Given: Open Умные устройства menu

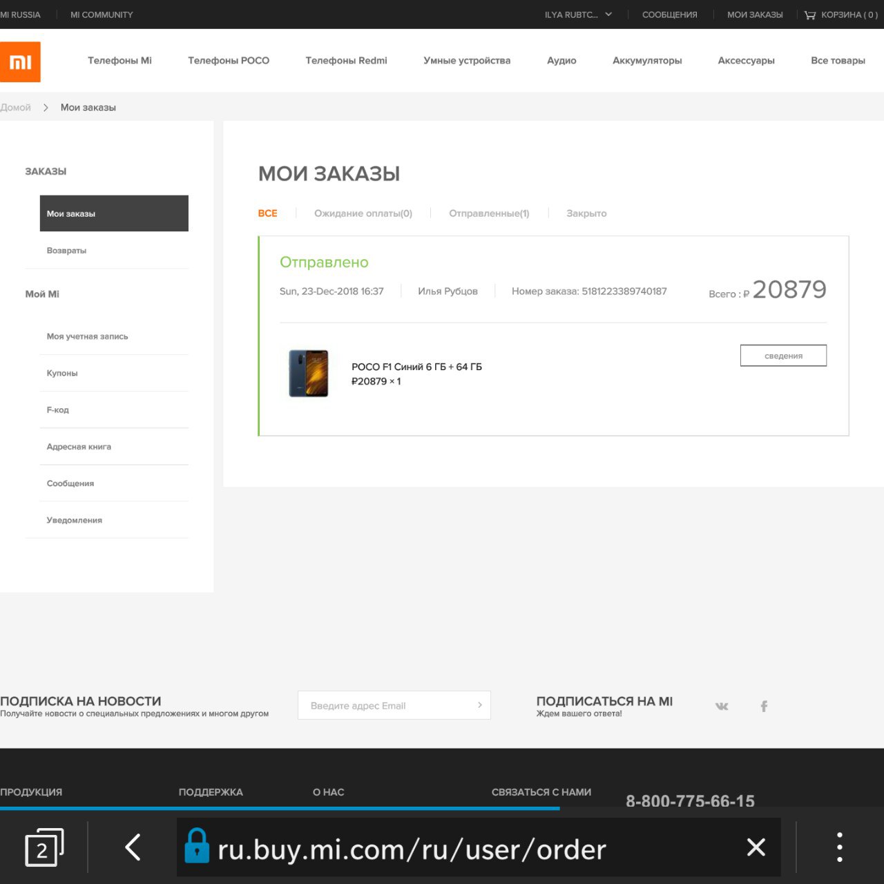Looking at the screenshot, I should tap(467, 61).
